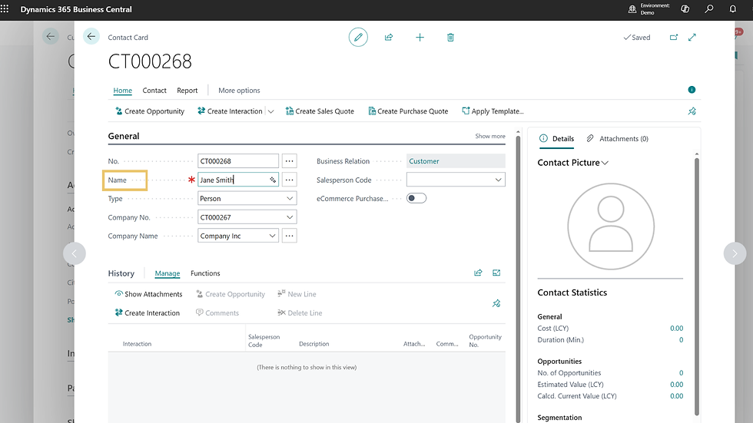
Task: Open the Home tab
Action: [x=122, y=90]
